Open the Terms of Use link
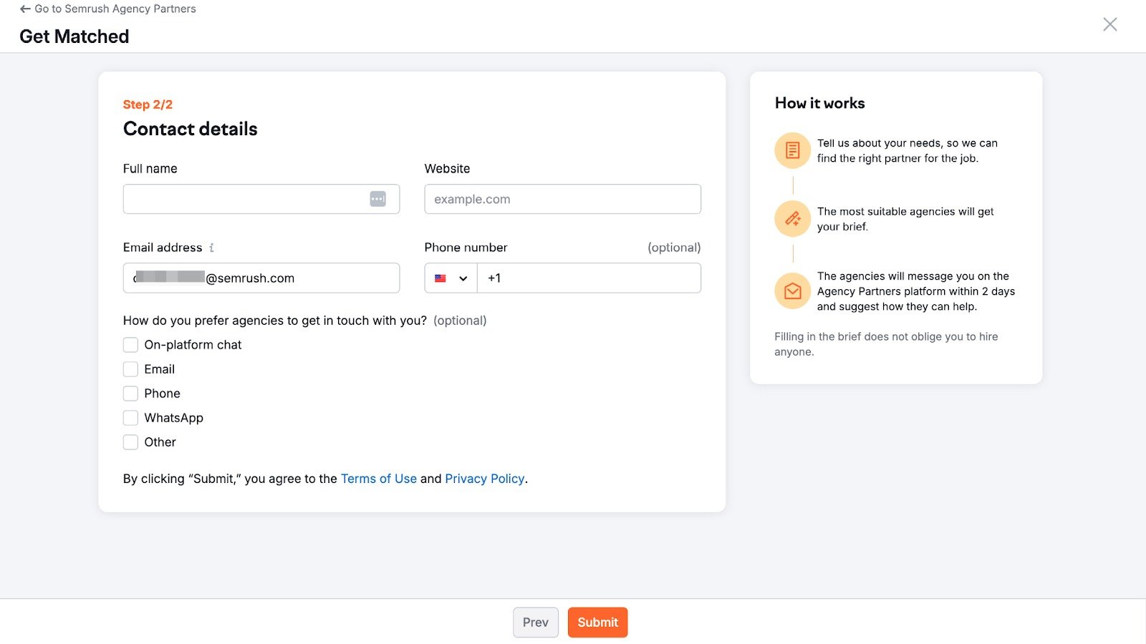The width and height of the screenshot is (1146, 644). (x=379, y=478)
